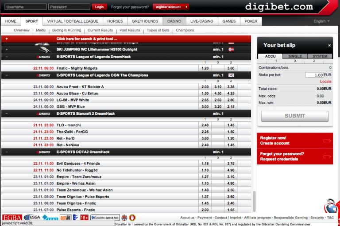Image resolution: width=340 pixels, height=226 pixels.
Task: Pick draw odds 3.10 for Azubu Frost - KT Rolster A
Action: pos(218,87)
